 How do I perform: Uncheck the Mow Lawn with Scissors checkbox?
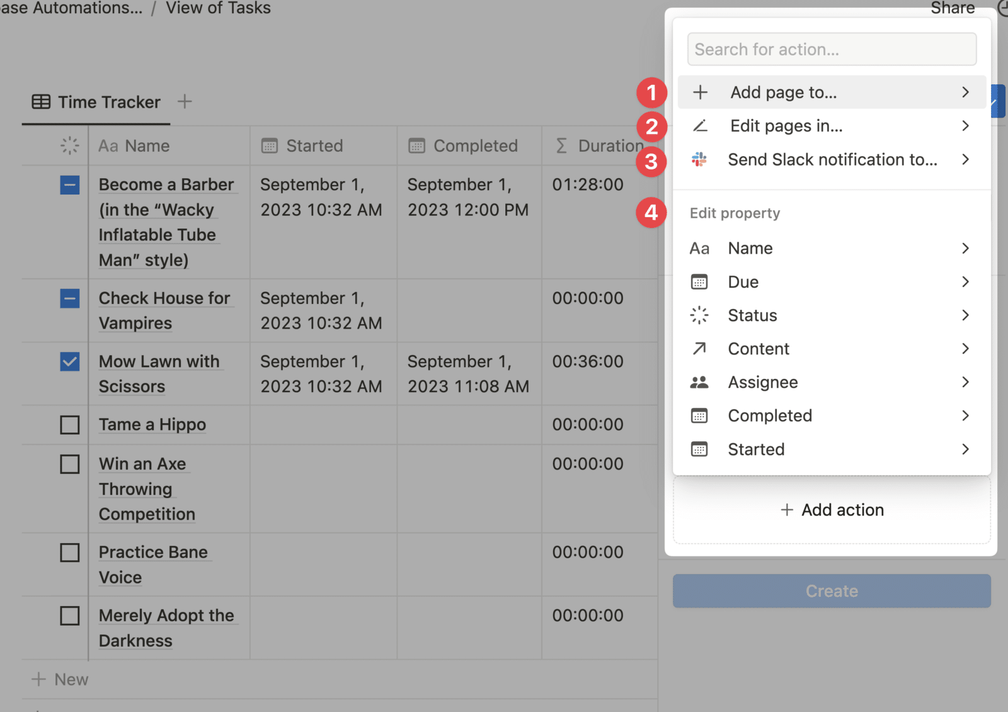point(69,361)
